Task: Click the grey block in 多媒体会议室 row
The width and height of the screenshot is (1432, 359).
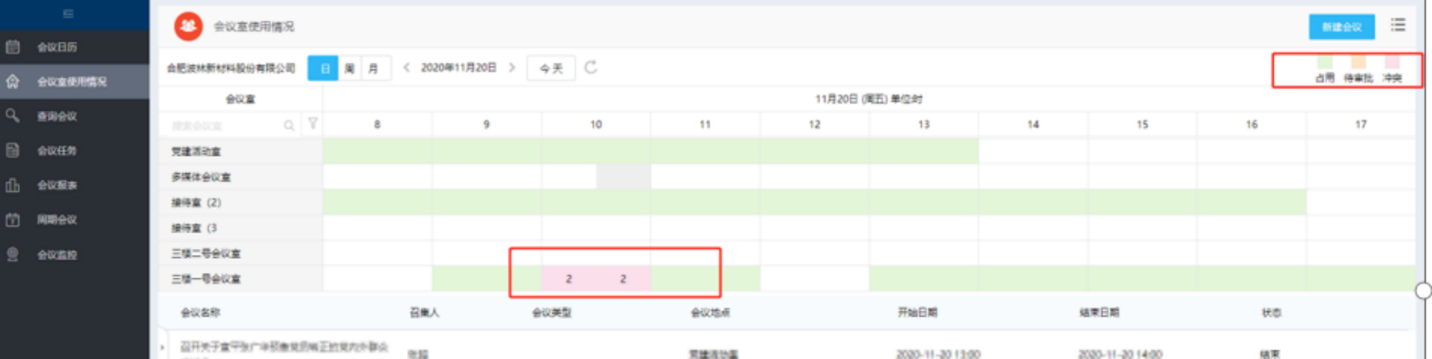Action: point(623,176)
